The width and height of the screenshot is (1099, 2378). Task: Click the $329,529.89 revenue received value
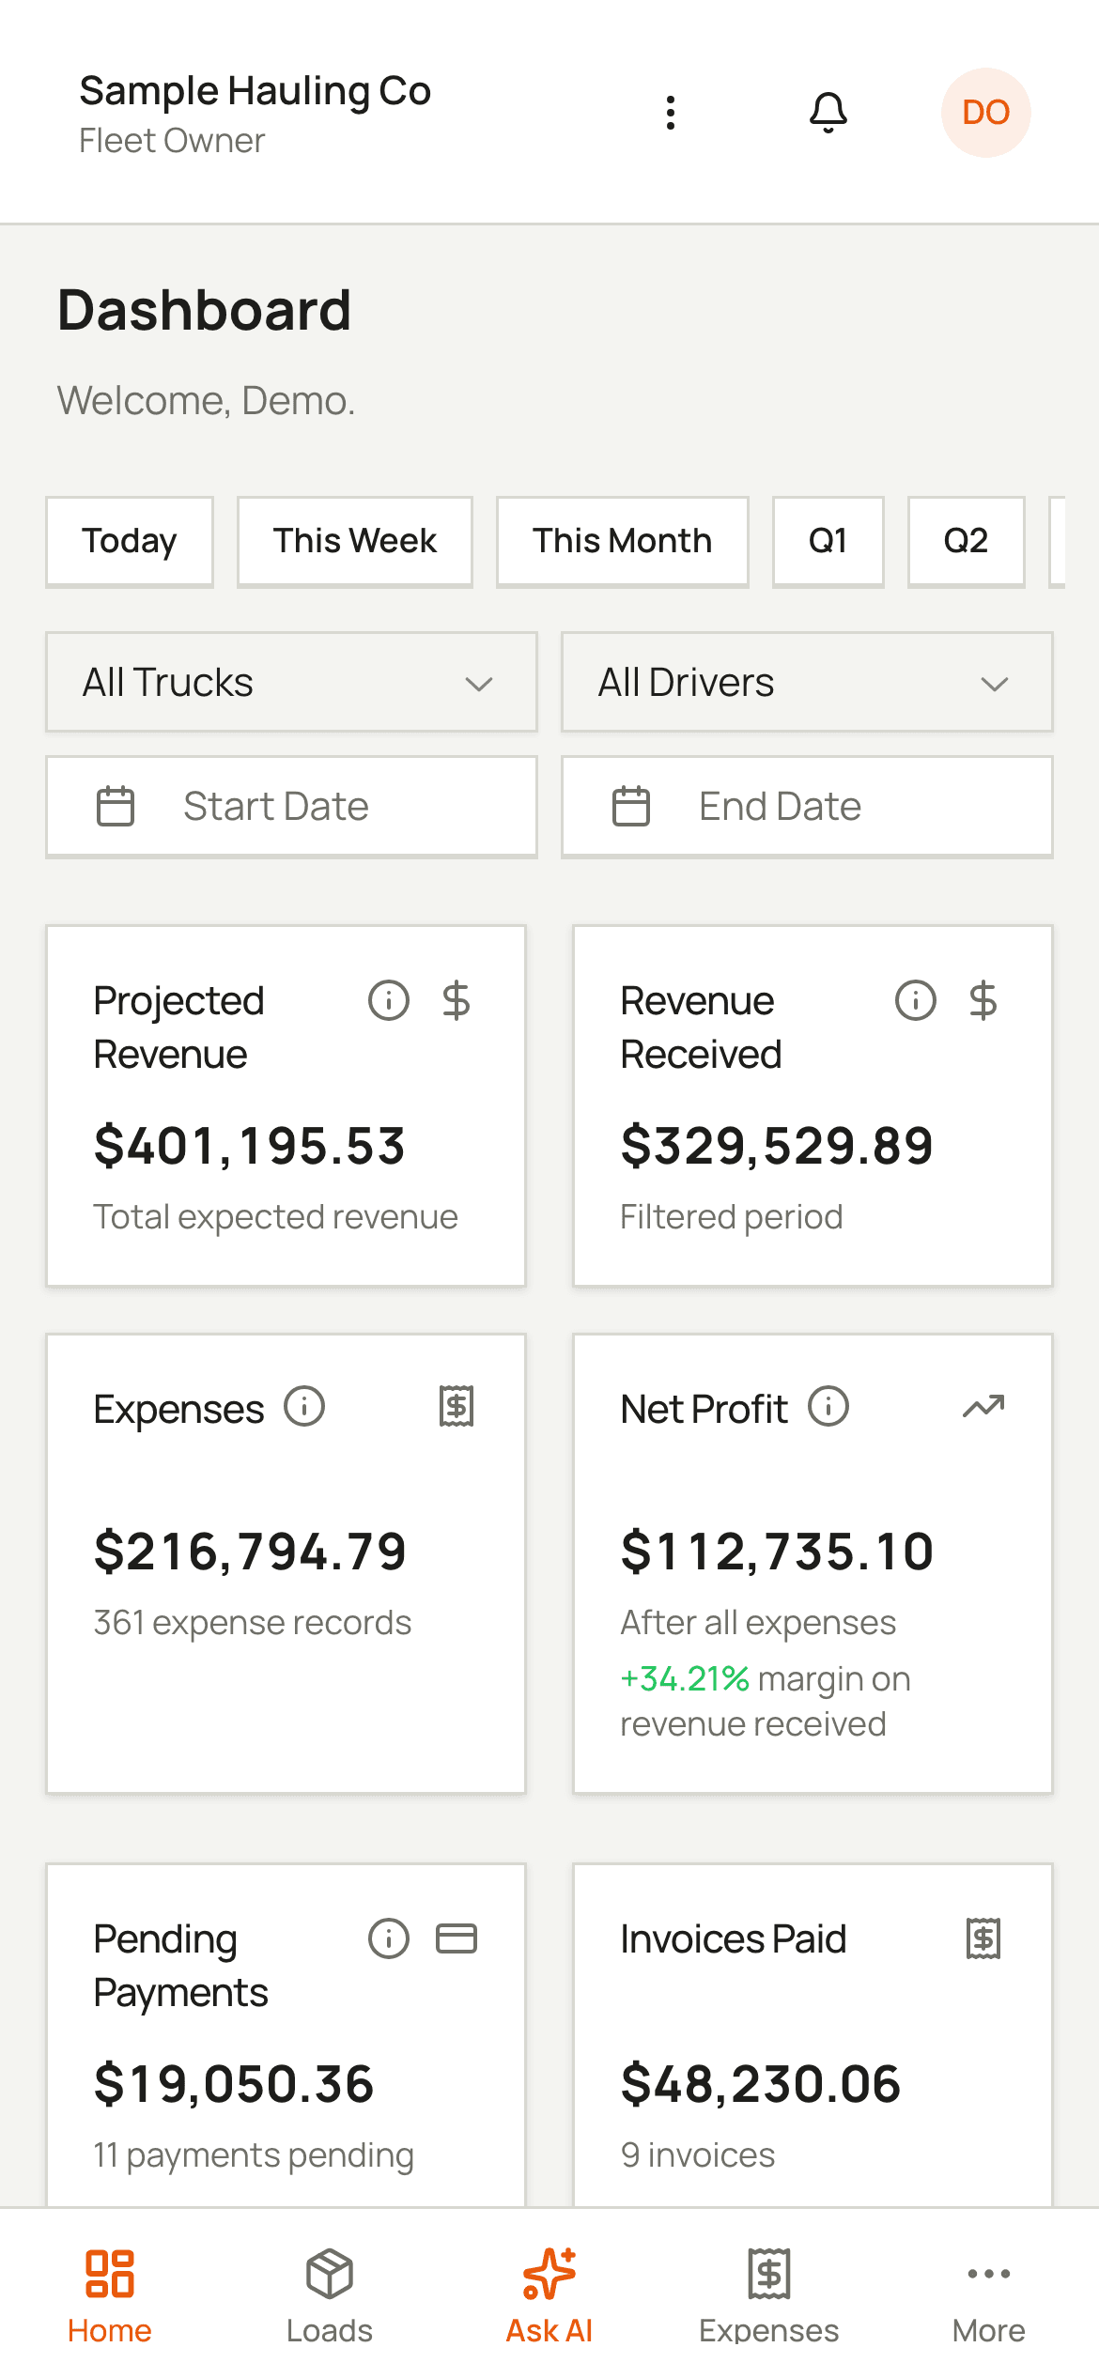[777, 1146]
